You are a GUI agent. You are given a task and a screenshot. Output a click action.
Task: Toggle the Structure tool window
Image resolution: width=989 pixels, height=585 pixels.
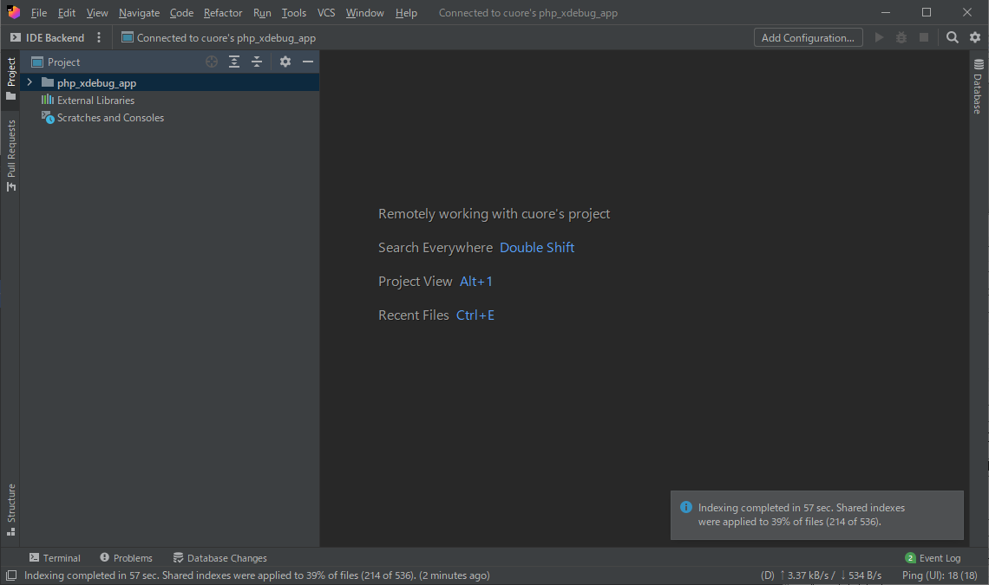(x=11, y=510)
